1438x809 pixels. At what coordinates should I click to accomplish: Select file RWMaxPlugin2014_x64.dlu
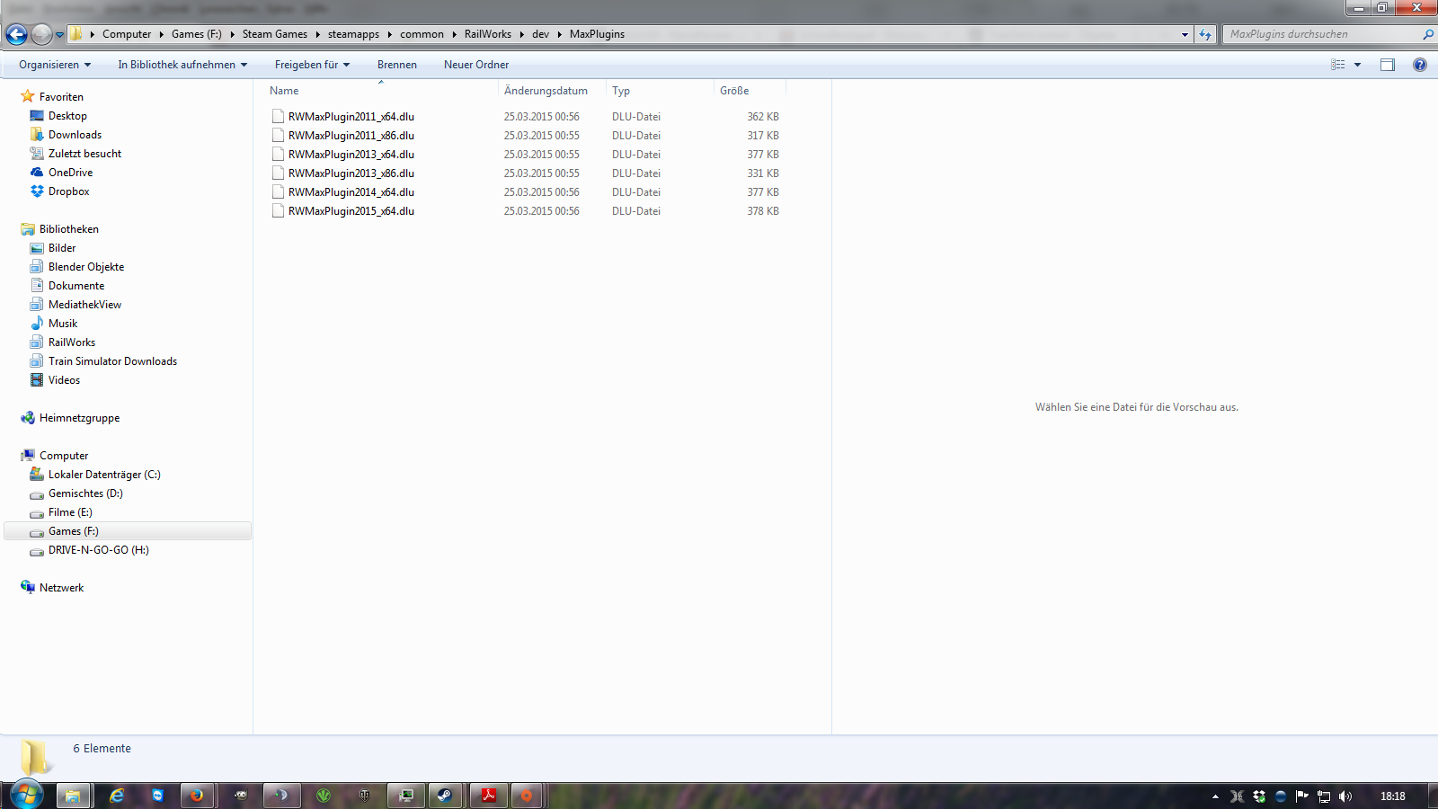pos(351,192)
